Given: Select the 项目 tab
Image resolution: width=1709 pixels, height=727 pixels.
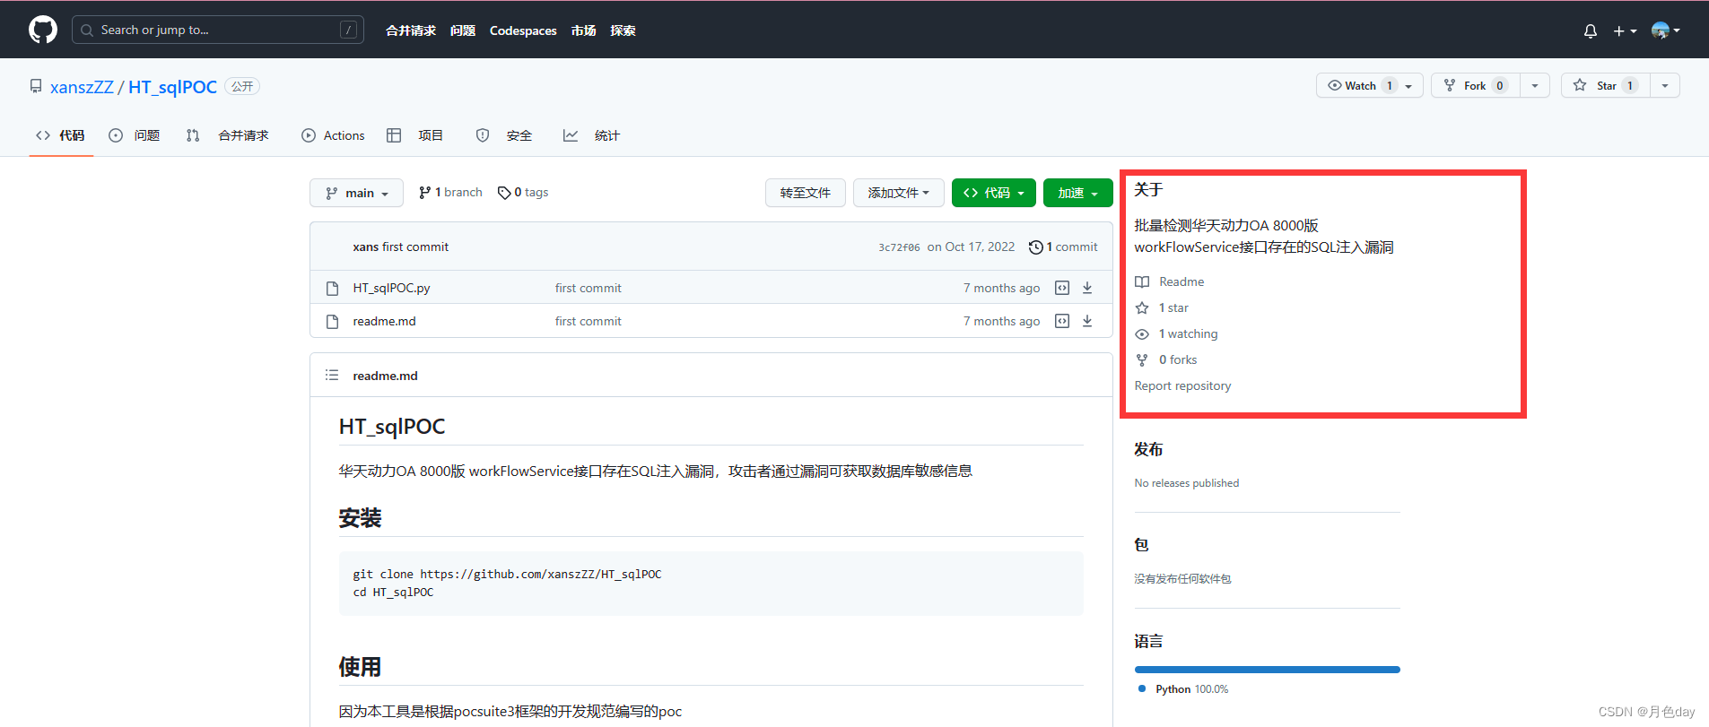Looking at the screenshot, I should pos(415,135).
